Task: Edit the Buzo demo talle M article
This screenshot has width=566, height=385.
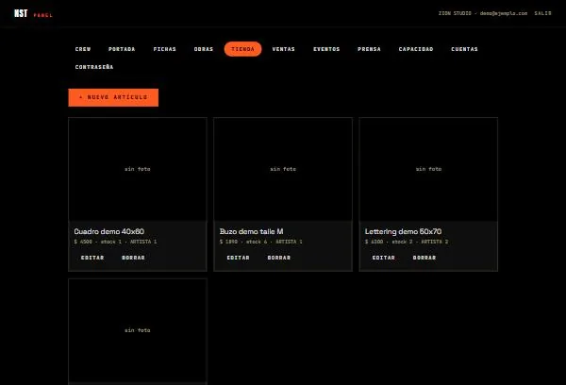Action: coord(238,258)
